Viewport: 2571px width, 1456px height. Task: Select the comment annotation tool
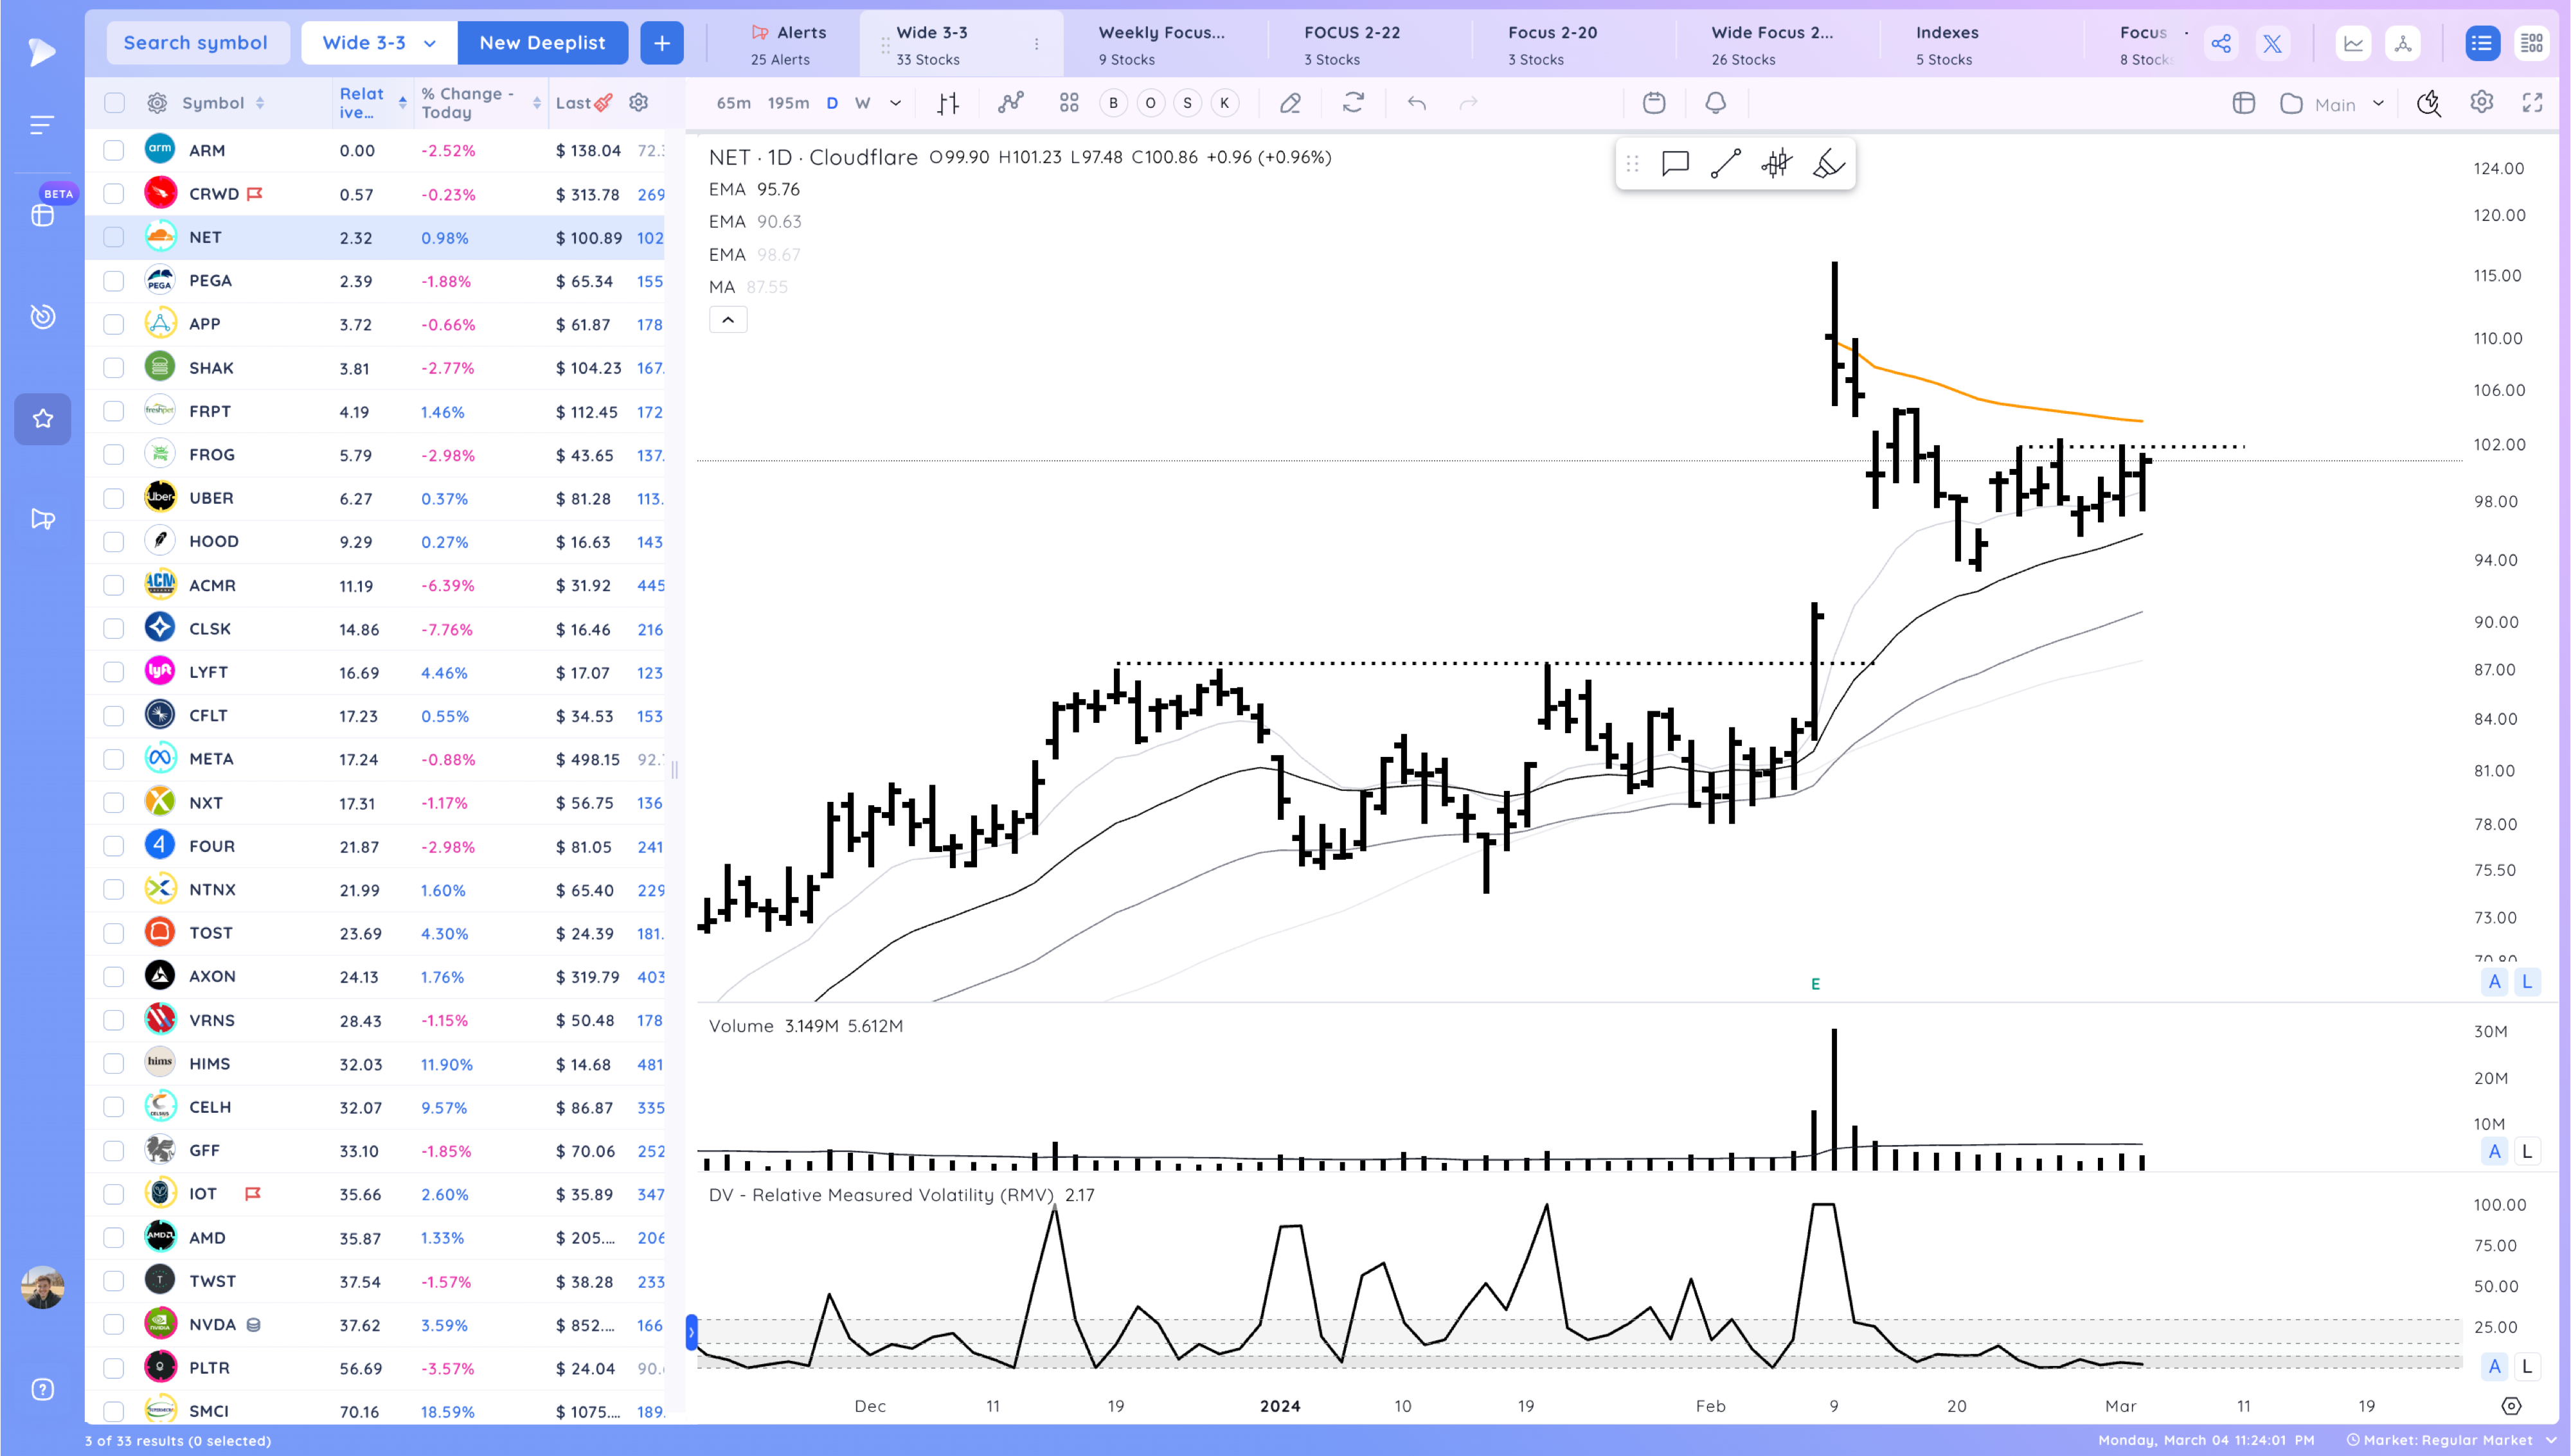tap(1675, 164)
